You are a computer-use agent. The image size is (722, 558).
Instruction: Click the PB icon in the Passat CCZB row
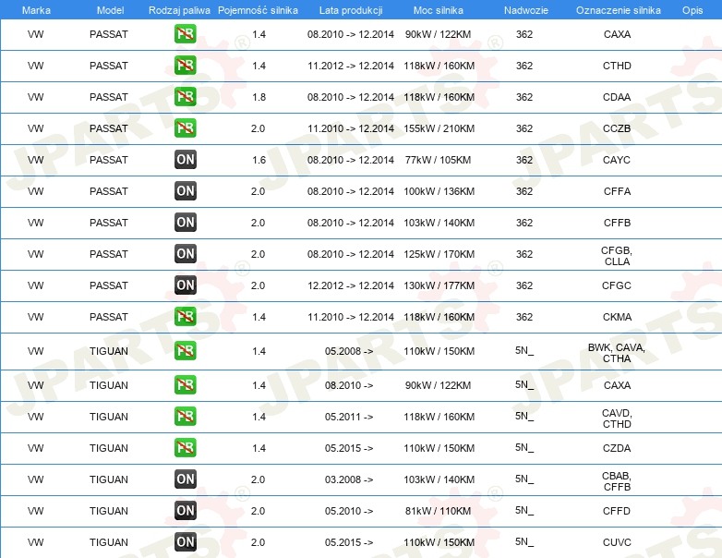[x=185, y=128]
